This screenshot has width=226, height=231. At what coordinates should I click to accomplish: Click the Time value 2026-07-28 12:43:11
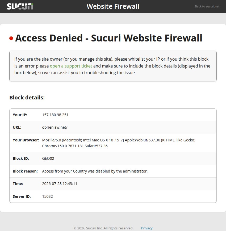click(x=60, y=184)
